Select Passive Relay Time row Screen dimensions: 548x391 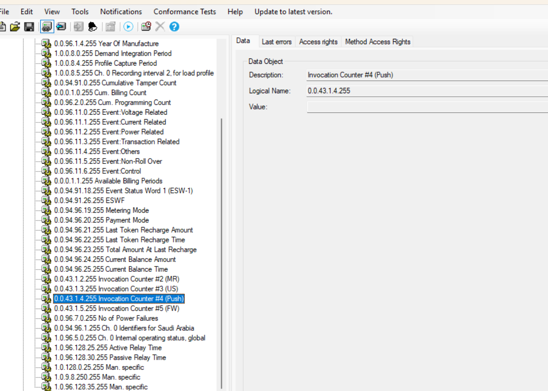(x=110, y=358)
